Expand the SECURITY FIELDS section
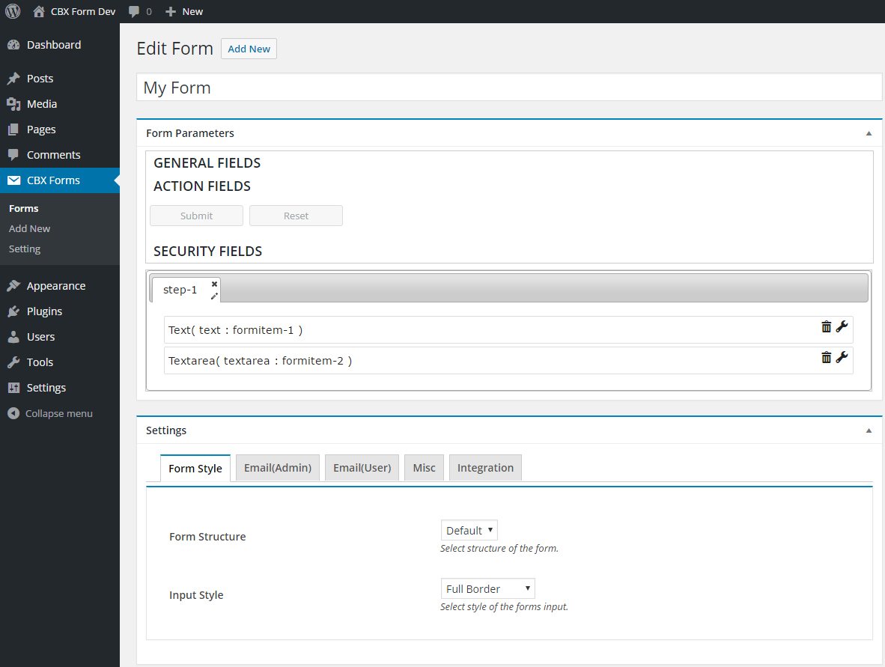Image resolution: width=885 pixels, height=667 pixels. point(207,251)
